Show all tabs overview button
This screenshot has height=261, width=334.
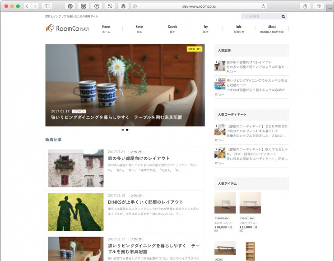click(x=319, y=6)
